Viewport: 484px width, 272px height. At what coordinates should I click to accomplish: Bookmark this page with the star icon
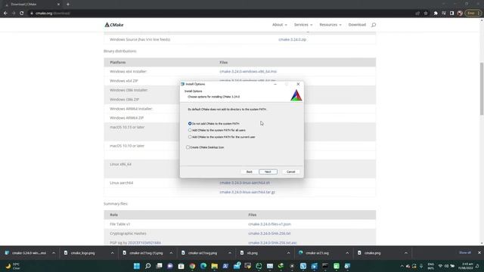426,14
